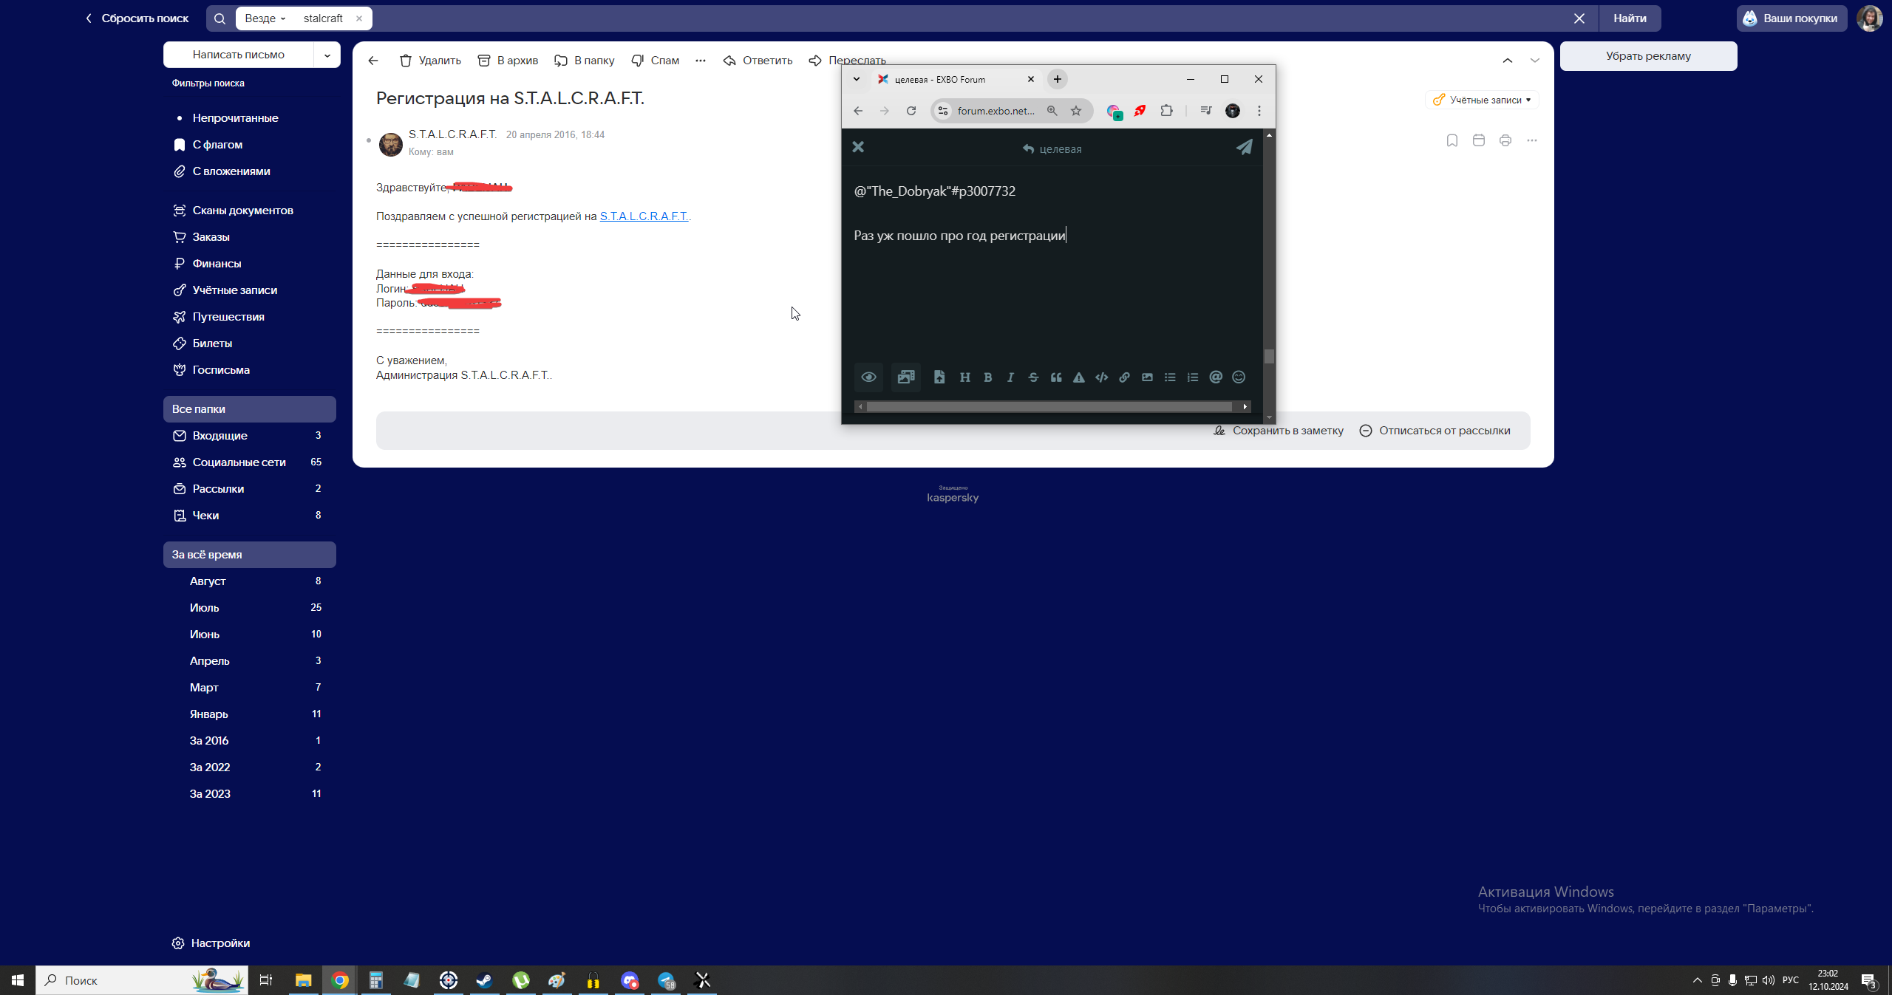Image resolution: width=1892 pixels, height=995 pixels.
Task: Create calendar event from email icon
Action: [1478, 140]
